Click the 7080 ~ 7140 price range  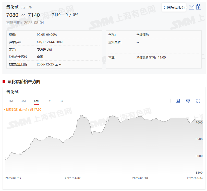23,15
